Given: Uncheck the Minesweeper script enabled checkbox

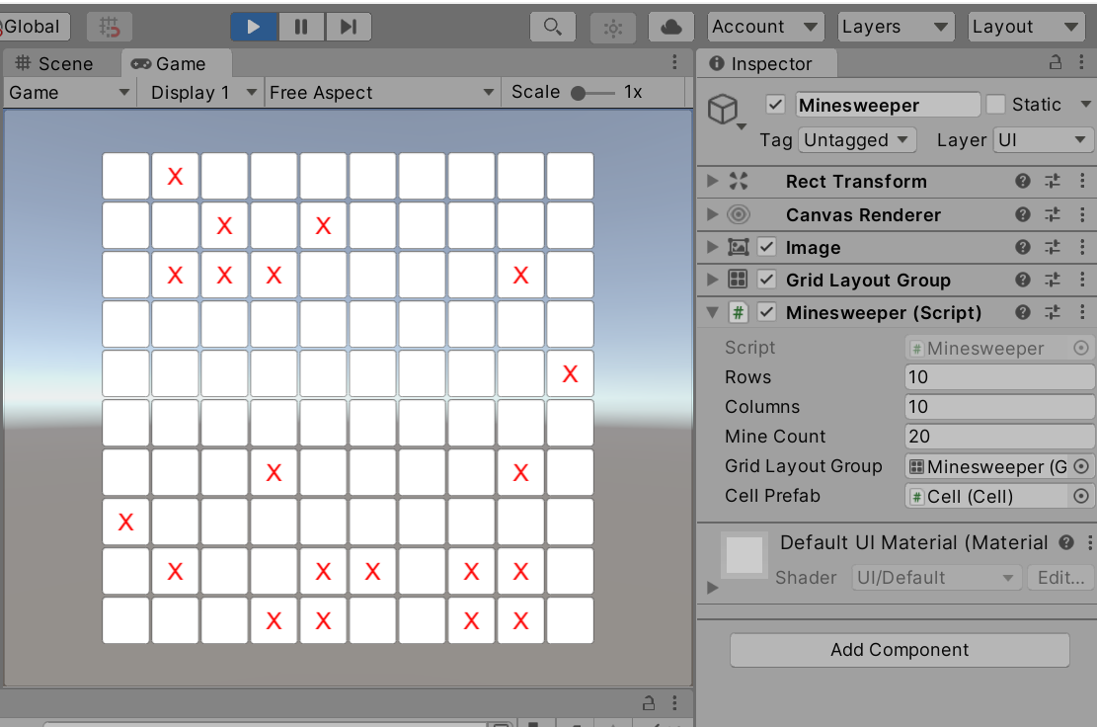Looking at the screenshot, I should tap(766, 312).
